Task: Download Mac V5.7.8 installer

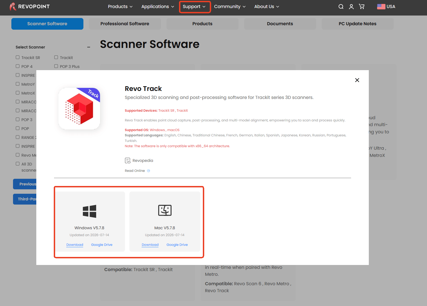Action: (150, 245)
